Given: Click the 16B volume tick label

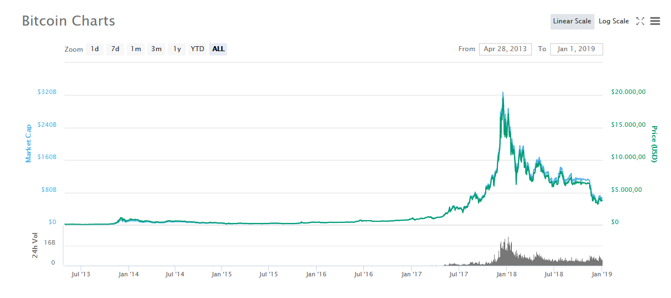Looking at the screenshot, I should 50,243.
